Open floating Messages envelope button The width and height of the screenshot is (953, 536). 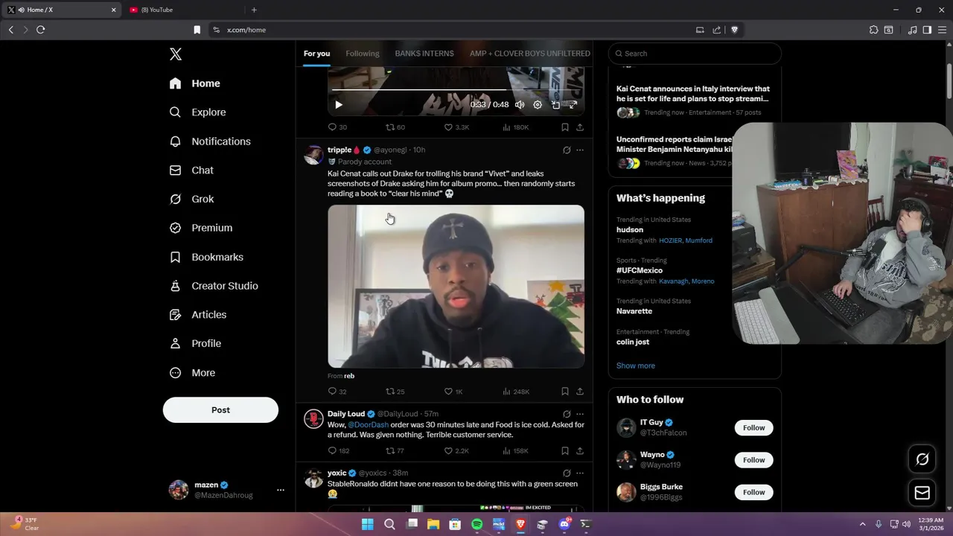(x=922, y=493)
